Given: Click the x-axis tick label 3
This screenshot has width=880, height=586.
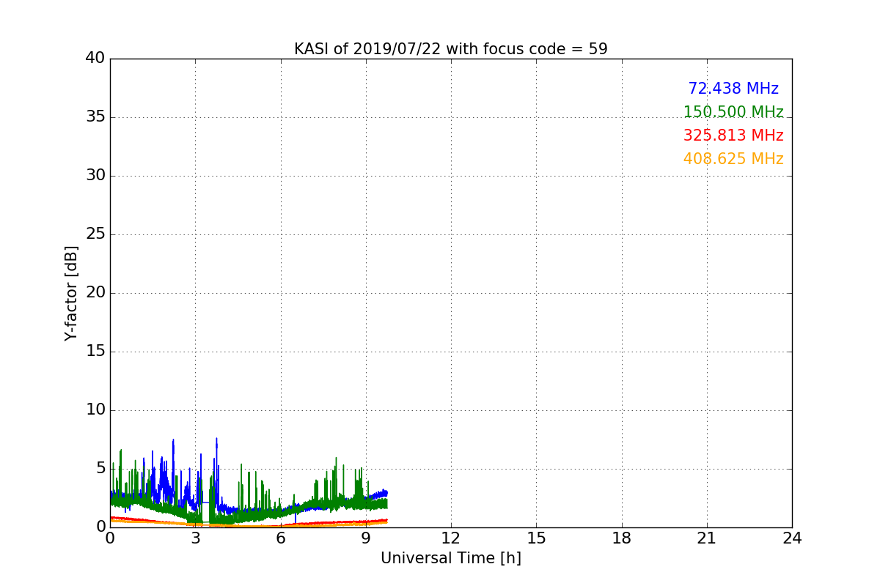Looking at the screenshot, I should (x=195, y=538).
